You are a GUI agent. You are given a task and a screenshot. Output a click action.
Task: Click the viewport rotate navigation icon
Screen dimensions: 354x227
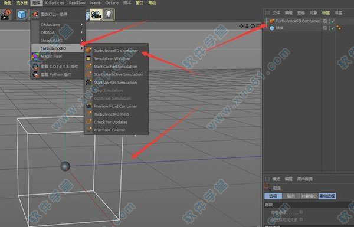click(253, 26)
